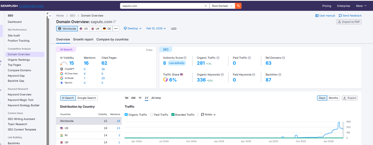
Task: Click the orange search magnifier button
Action: point(238,6)
